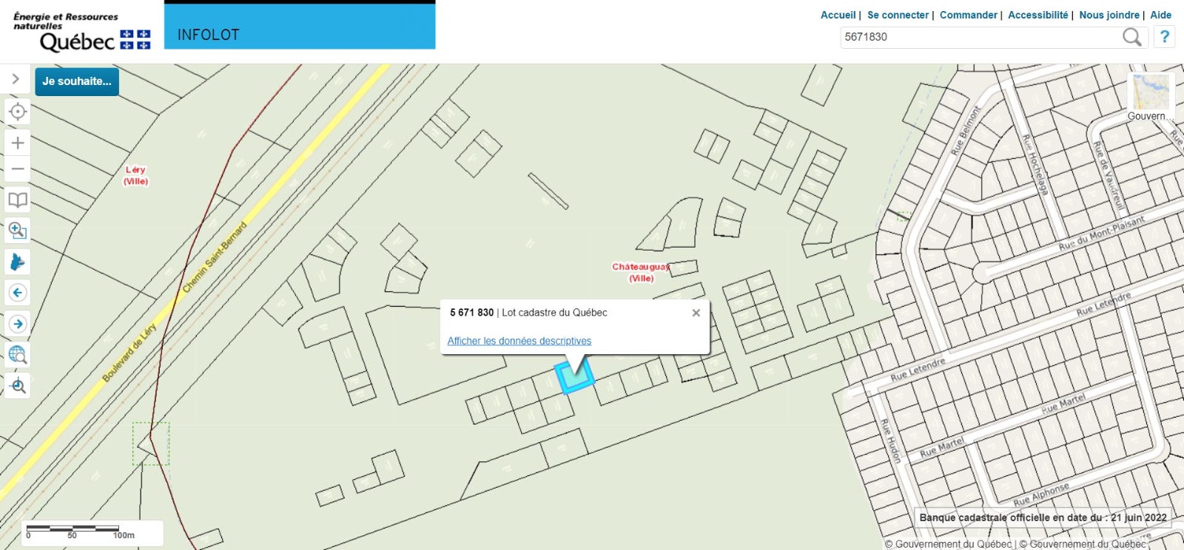This screenshot has height=550, width=1184.
Task: Click the INFOLOT banner title
Action: [x=209, y=35]
